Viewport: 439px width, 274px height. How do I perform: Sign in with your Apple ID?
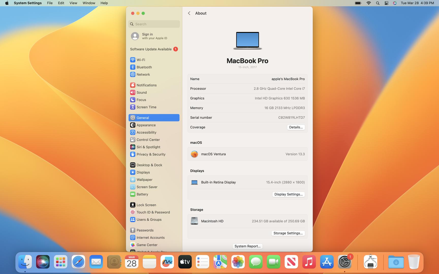pyautogui.click(x=154, y=36)
